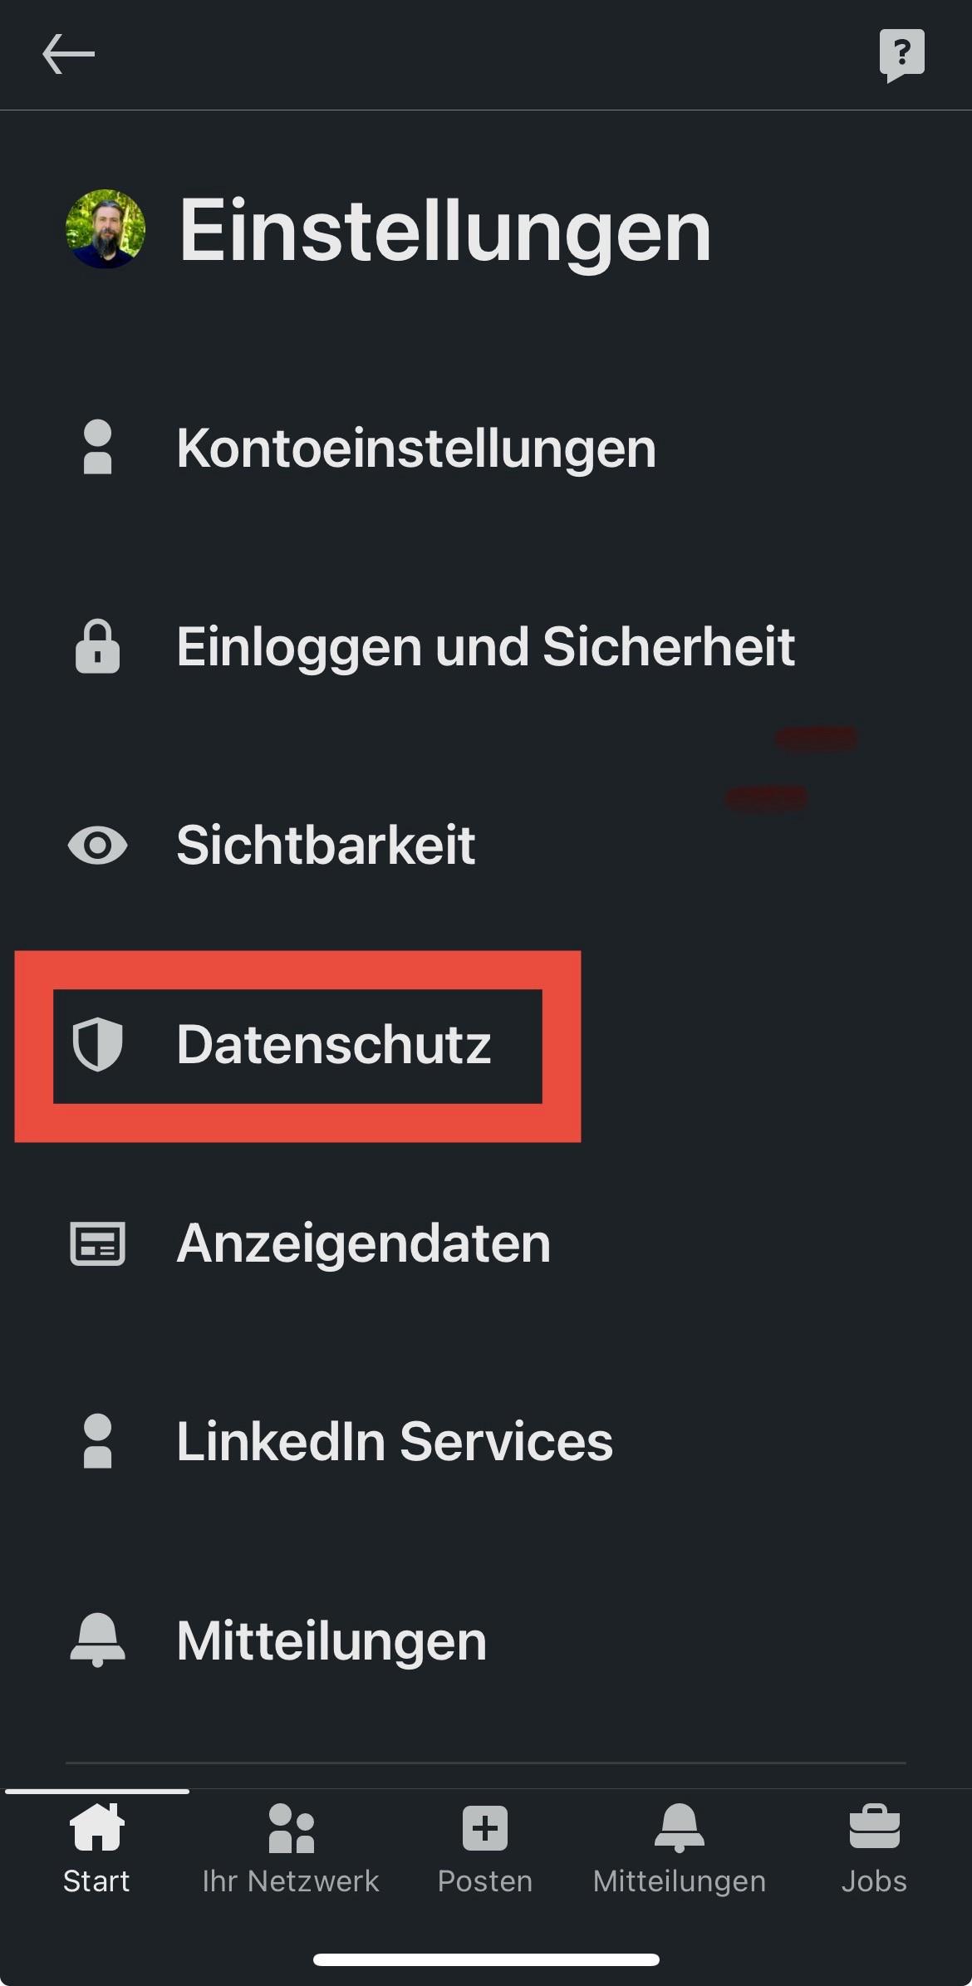Open Einloggen und Sicherheit settings
The height and width of the screenshot is (1986, 972).
coord(485,646)
